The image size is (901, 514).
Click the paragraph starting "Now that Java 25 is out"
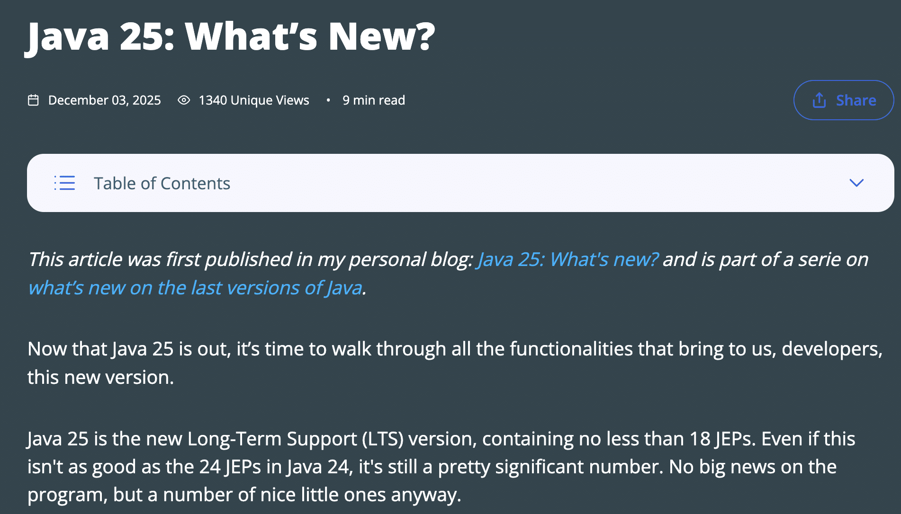pos(455,363)
